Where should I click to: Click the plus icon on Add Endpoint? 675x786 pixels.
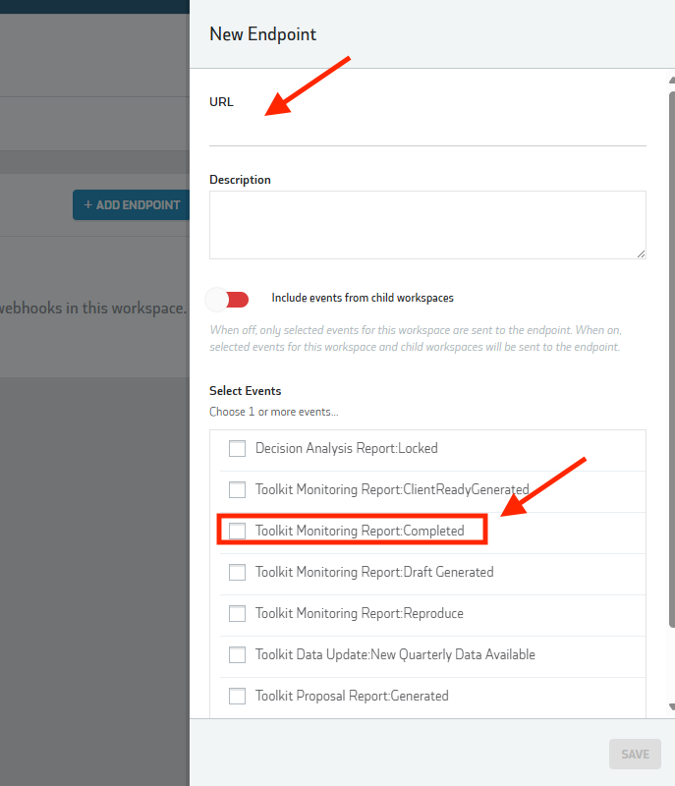pos(87,205)
